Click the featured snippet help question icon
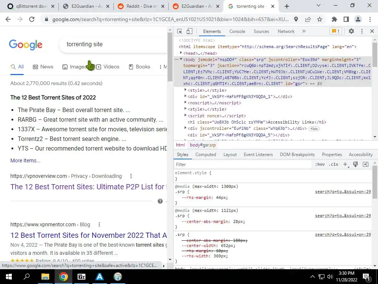 160,202
